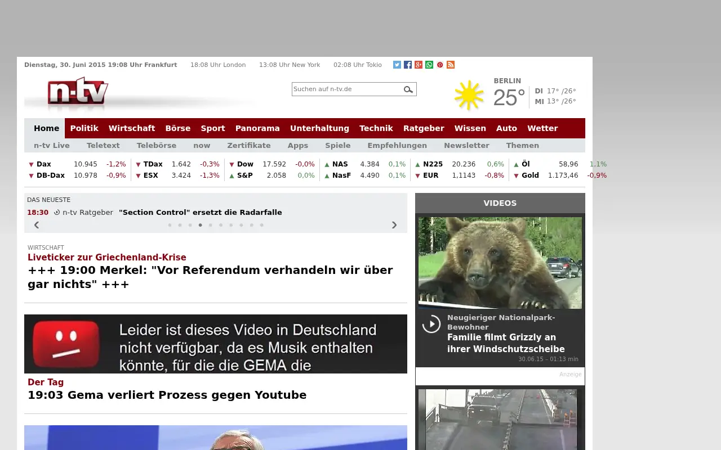The image size is (721, 450).
Task: Click the play icon on the Grizzly video
Action: 431,323
